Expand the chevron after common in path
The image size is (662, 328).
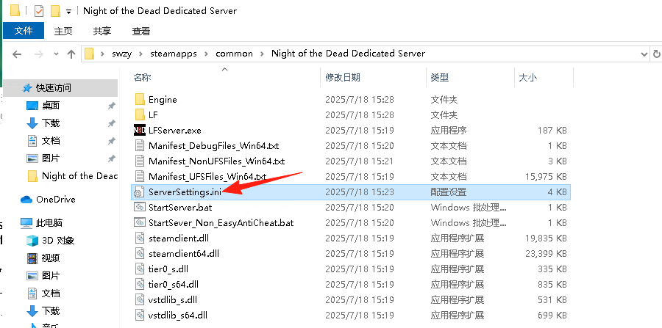[263, 54]
